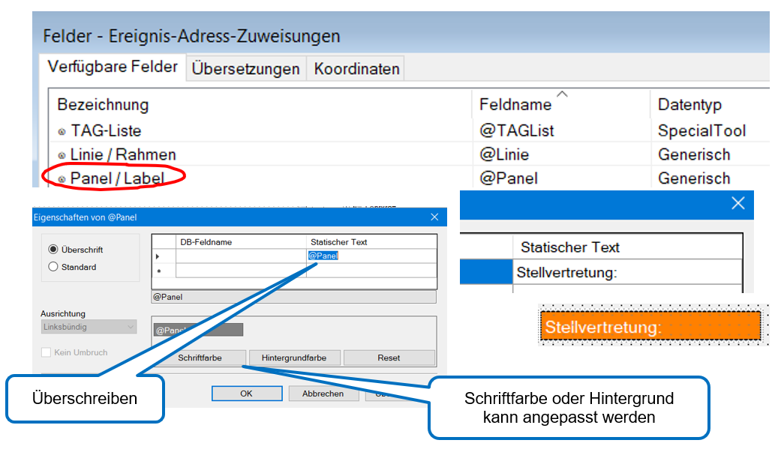
Task: Select the Linie / Rahmen row
Action: (x=409, y=154)
